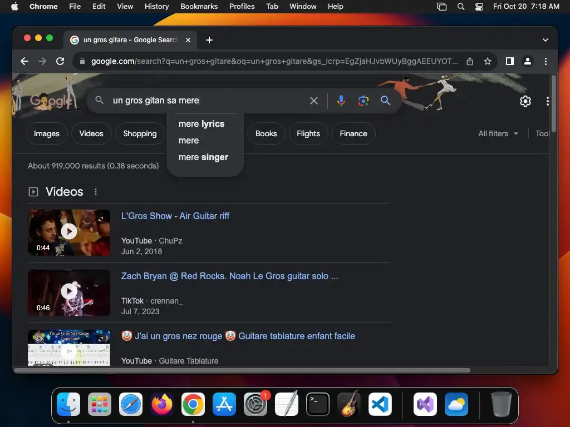Play the L'Gros Show video thumbnail
Screen dimensions: 570x427
point(69,232)
